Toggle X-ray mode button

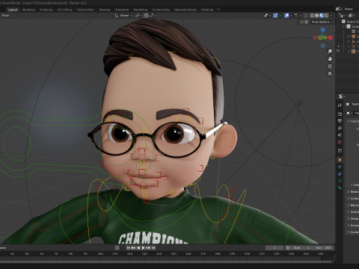coord(306,16)
